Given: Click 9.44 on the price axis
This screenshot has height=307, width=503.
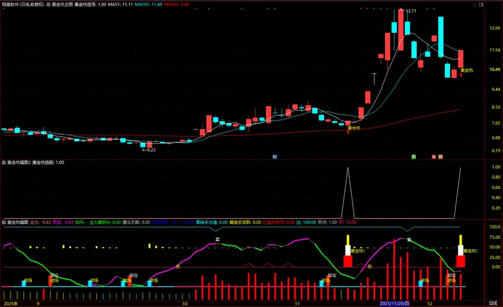Looking at the screenshot, I should (496, 90).
